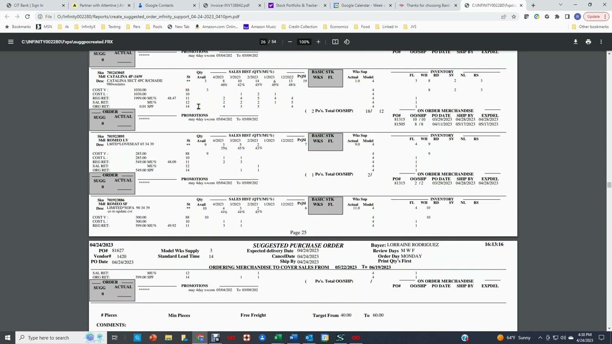Viewport: 612px width, 344px height.
Task: Close the CIT Bank tab
Action: (63, 5)
